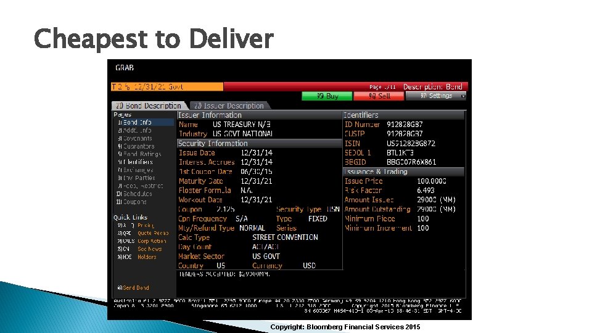Click the green 95 Buy button
The image size is (592, 333).
point(327,96)
